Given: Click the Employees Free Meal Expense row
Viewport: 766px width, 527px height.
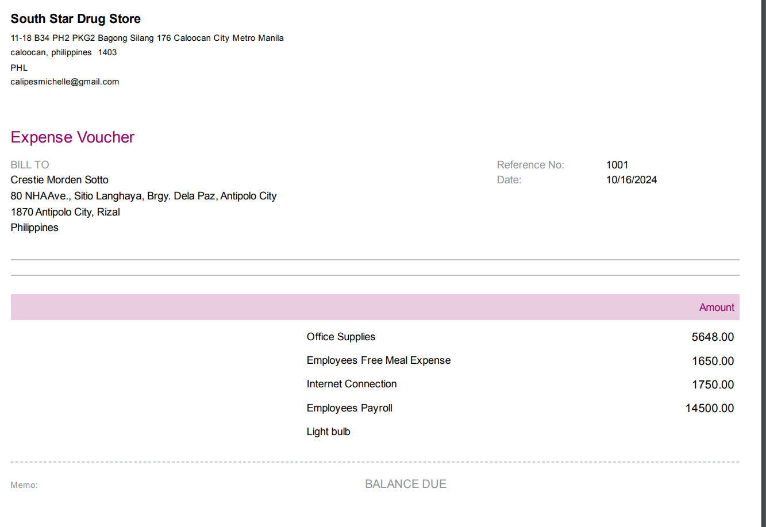Looking at the screenshot, I should click(x=378, y=360).
